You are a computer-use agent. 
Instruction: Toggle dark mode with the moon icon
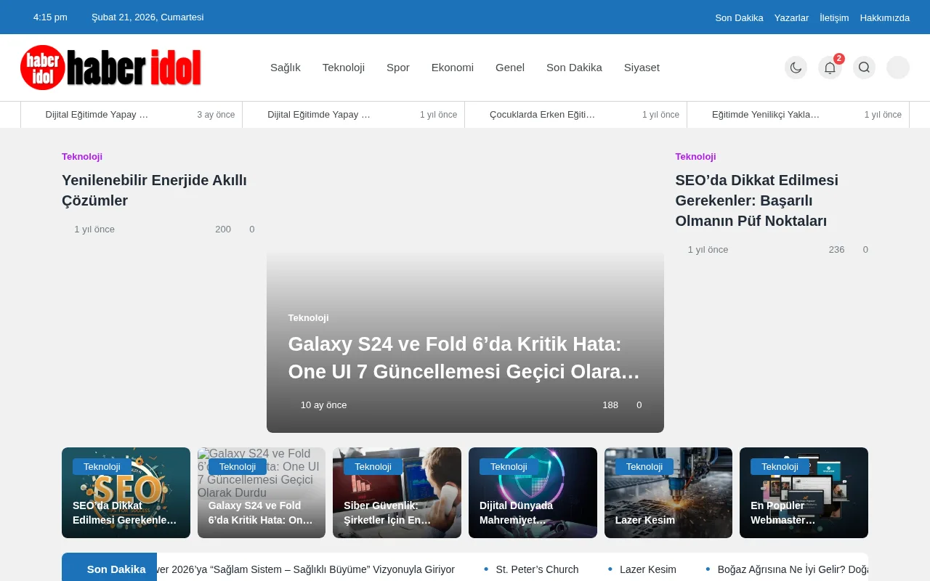pyautogui.click(x=796, y=67)
